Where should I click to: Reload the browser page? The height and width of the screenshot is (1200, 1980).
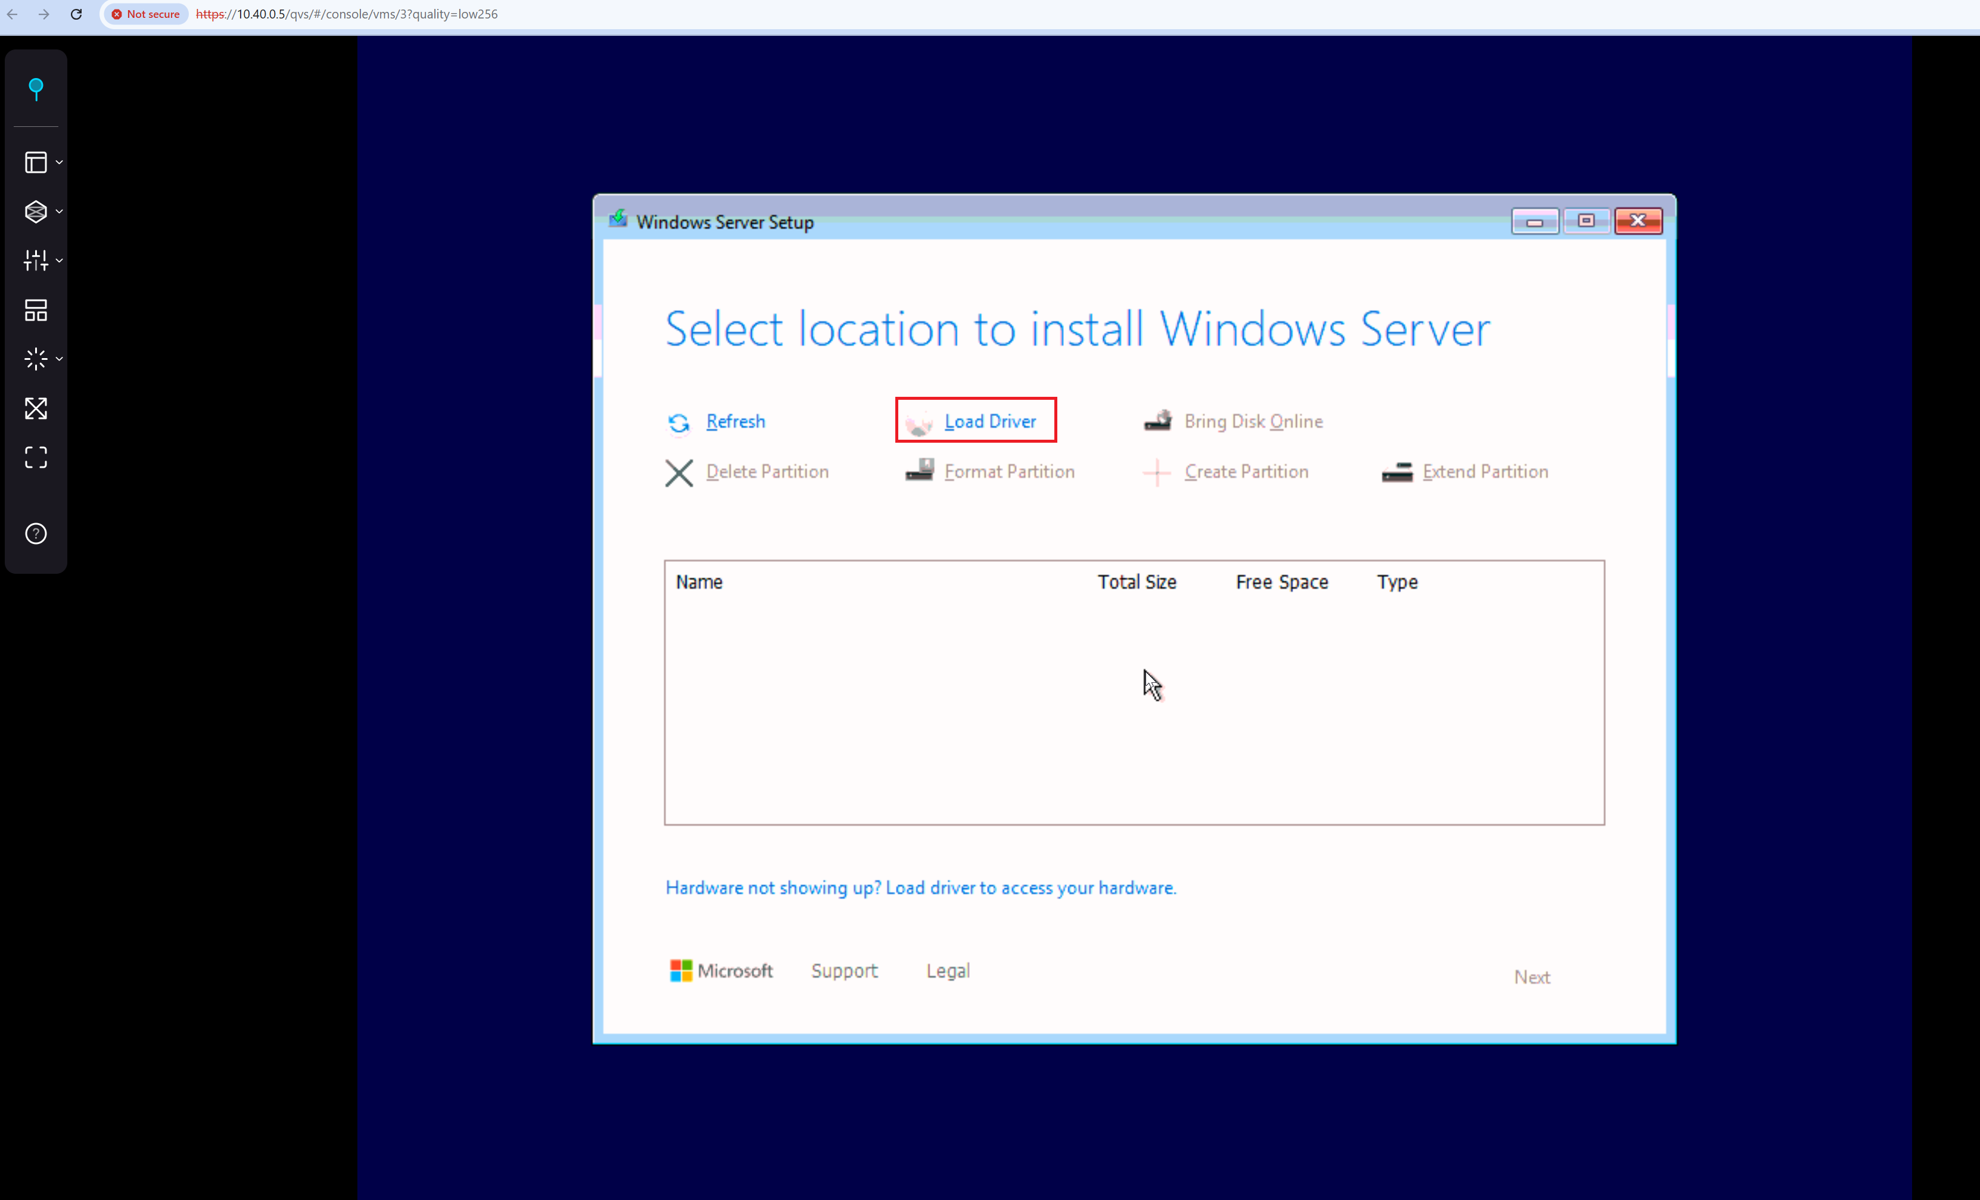[76, 14]
